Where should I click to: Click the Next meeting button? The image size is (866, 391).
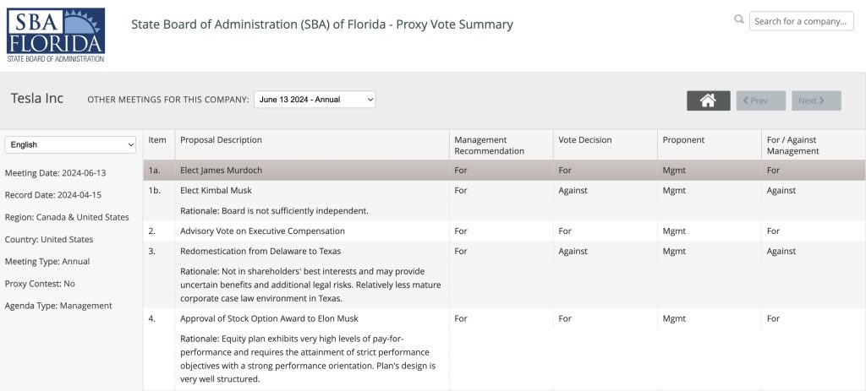coord(816,100)
